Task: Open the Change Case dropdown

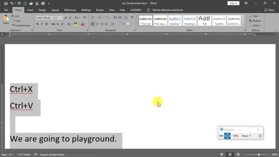Action: 77,17
